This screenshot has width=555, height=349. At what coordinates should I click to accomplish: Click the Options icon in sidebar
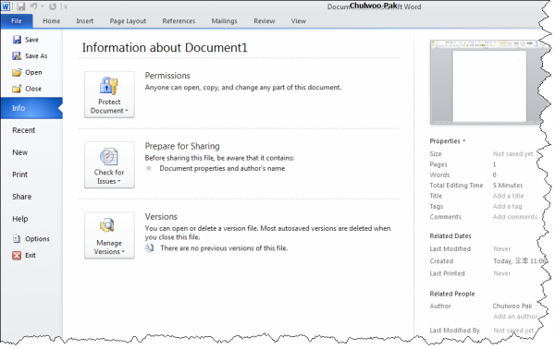[17, 239]
